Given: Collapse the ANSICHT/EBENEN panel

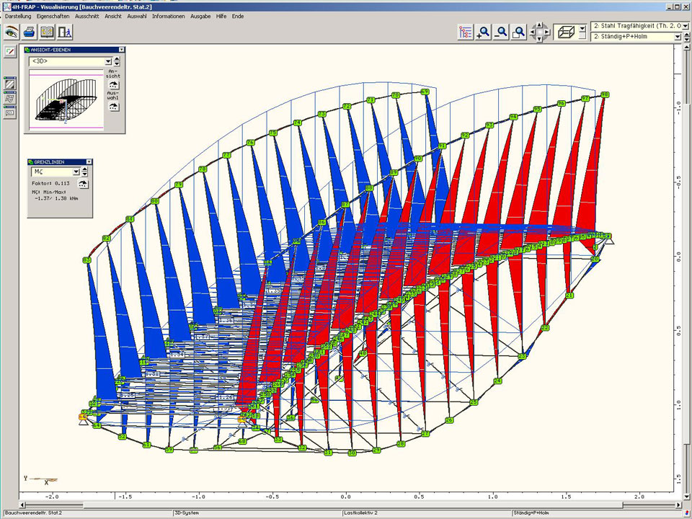Looking at the screenshot, I should point(122,50).
